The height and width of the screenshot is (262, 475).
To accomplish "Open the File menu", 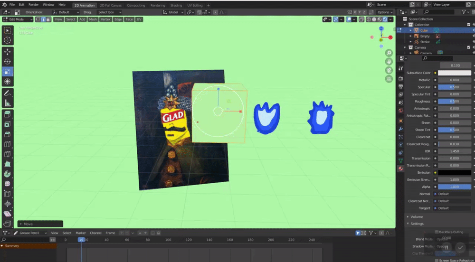I will [x=12, y=5].
